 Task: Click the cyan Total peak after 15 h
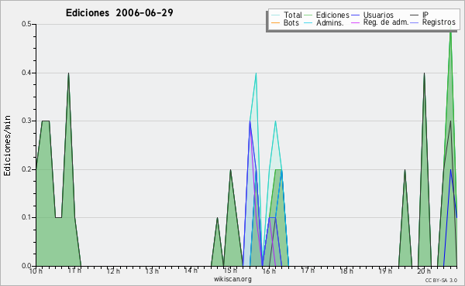coord(256,73)
